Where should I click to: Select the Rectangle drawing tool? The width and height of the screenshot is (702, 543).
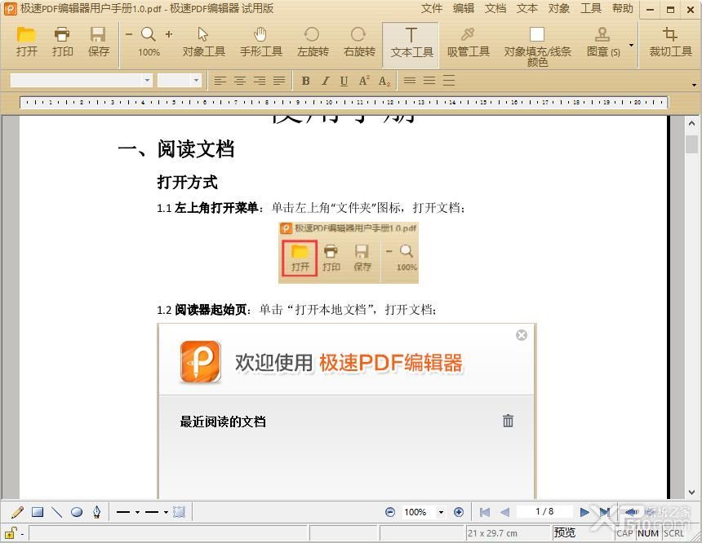tap(38, 512)
